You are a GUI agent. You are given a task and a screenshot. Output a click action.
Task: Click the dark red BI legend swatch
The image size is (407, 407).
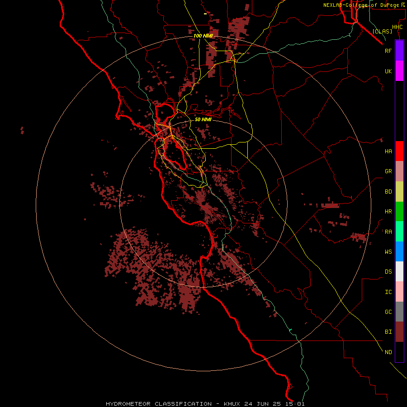pyautogui.click(x=399, y=332)
